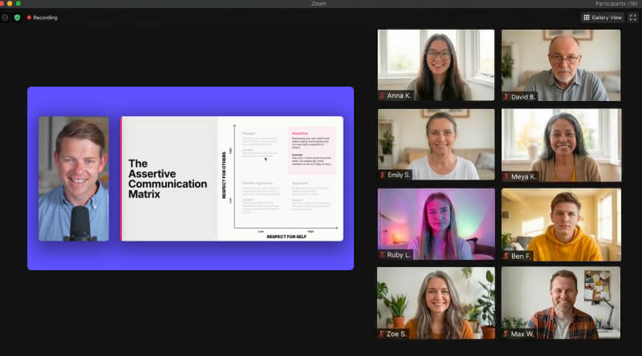The height and width of the screenshot is (356, 642).
Task: Click the Assertive quadrant on the slide
Action: point(311,150)
